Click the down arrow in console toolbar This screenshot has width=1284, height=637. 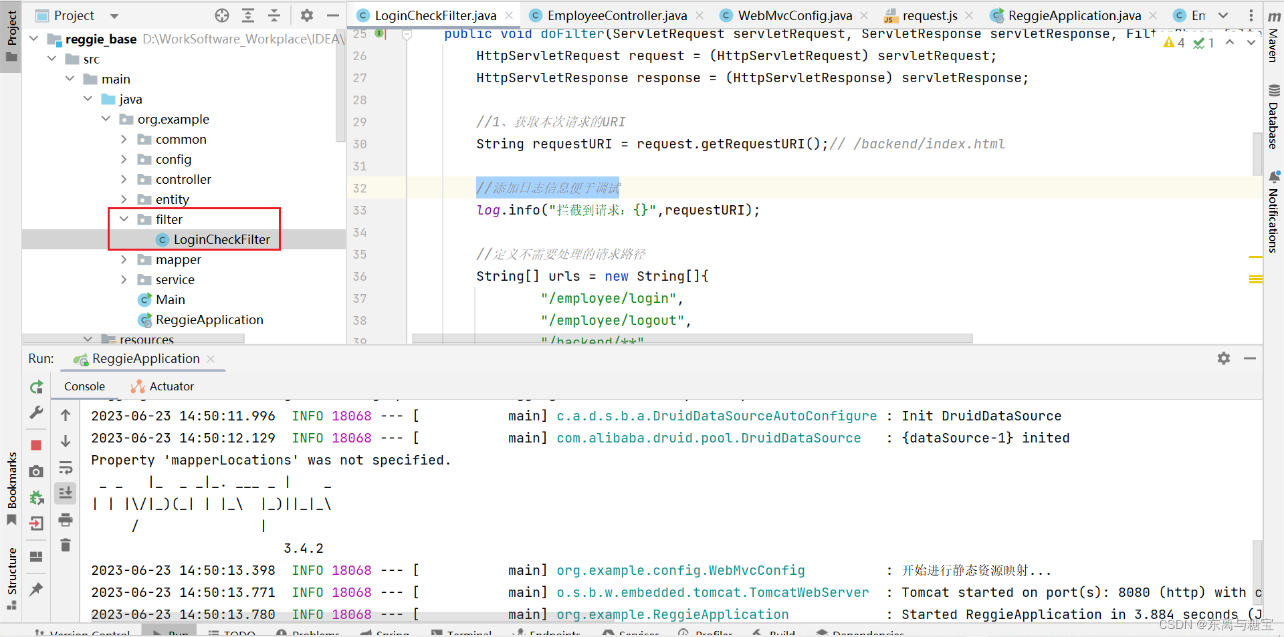(66, 441)
